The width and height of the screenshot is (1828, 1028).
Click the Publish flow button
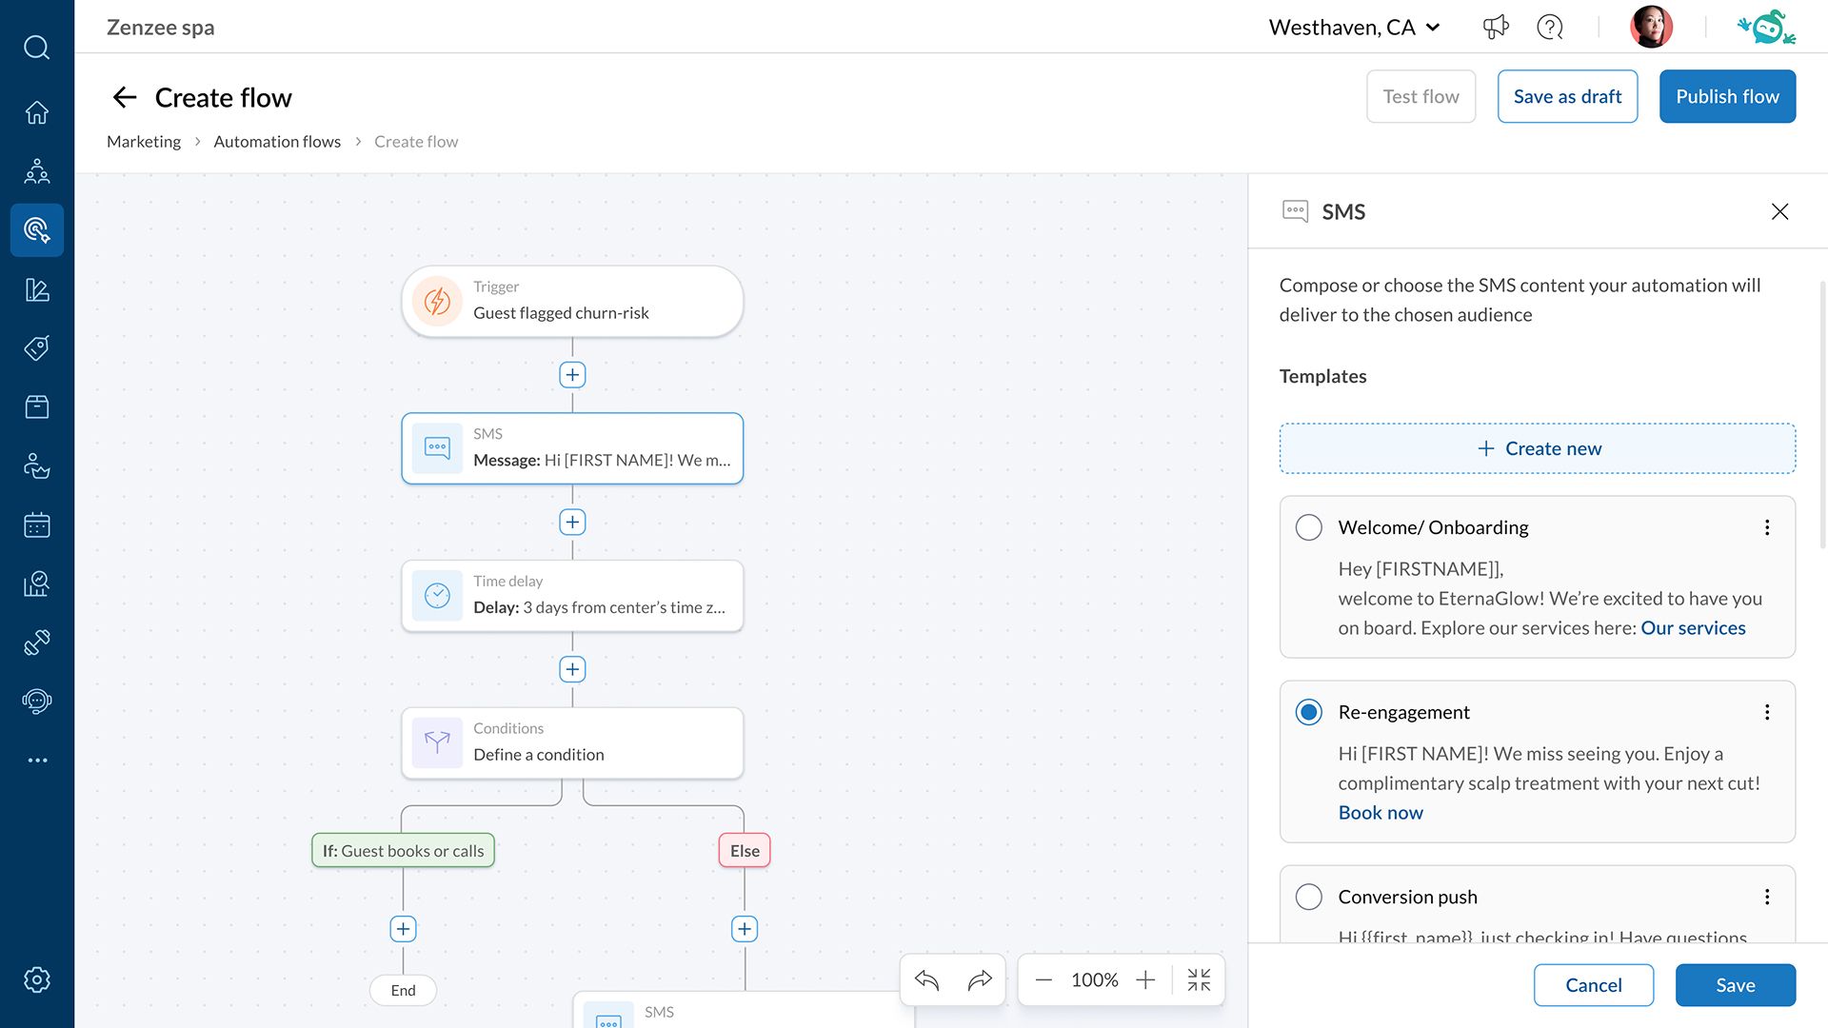[1727, 96]
